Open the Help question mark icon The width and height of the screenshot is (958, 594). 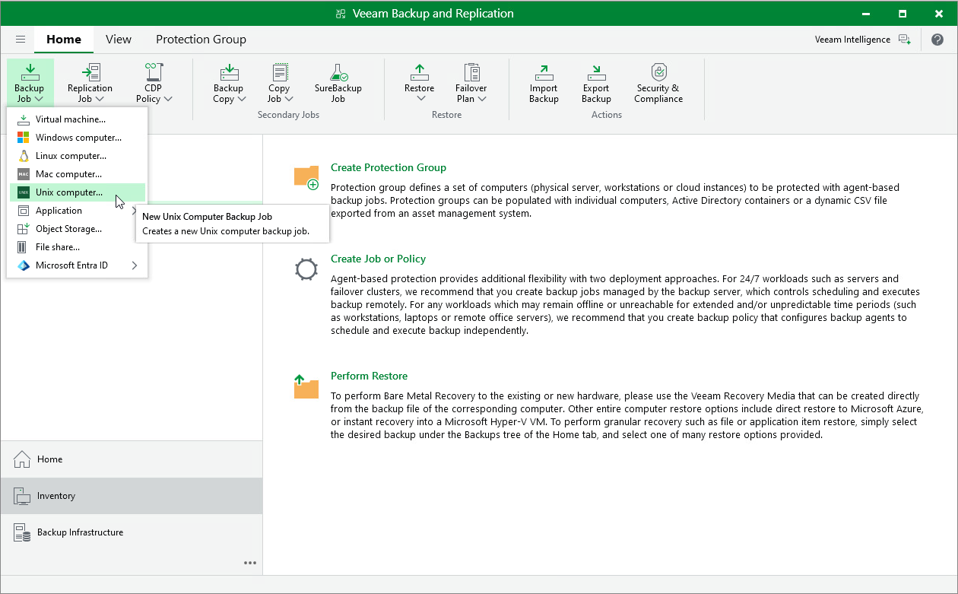(x=937, y=40)
